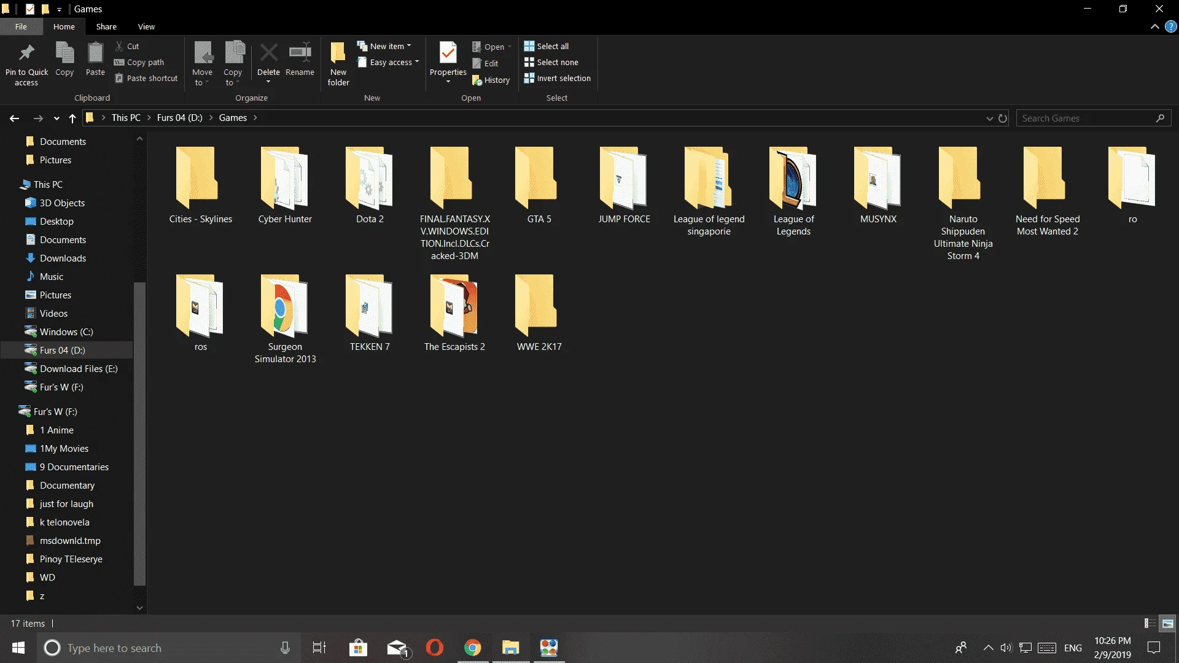Select Pinoy TEleserye in the sidebar
The image size is (1179, 663).
pyautogui.click(x=71, y=559)
